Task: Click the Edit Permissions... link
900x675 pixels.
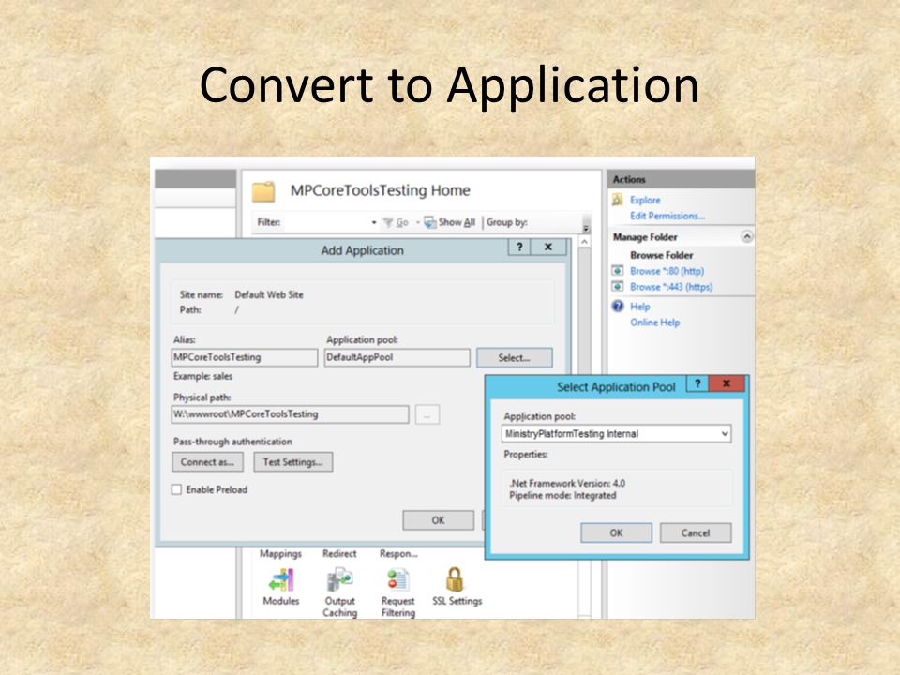Action: click(667, 216)
